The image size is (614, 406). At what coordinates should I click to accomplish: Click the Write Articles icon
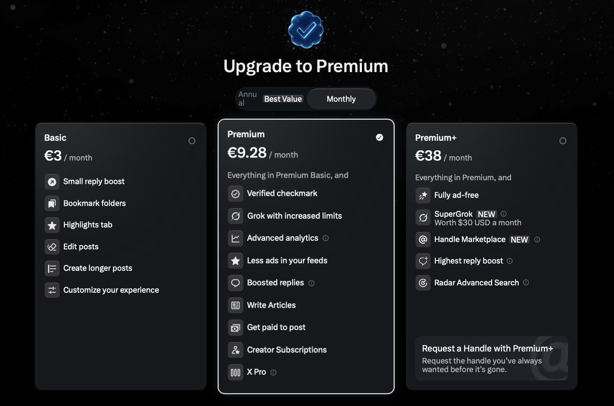(236, 305)
